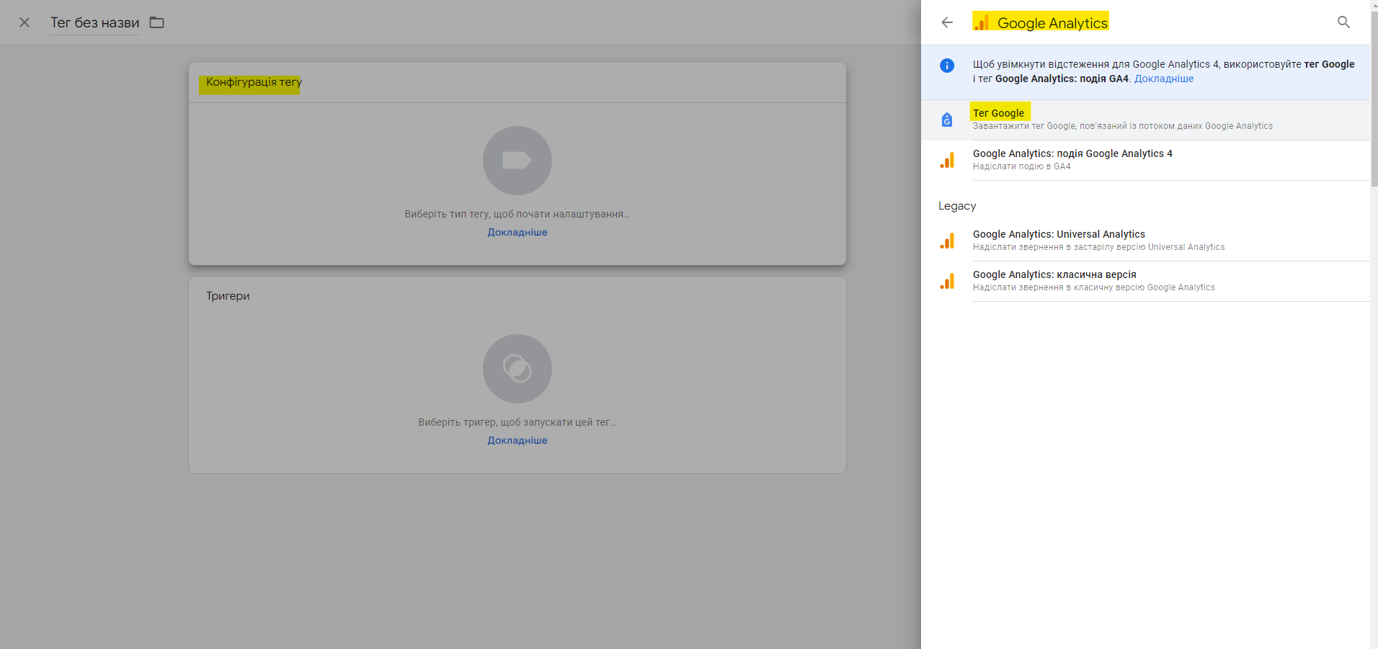The image size is (1378, 649).
Task: Click the Analytics icon beside GA4 event option
Action: point(947,161)
